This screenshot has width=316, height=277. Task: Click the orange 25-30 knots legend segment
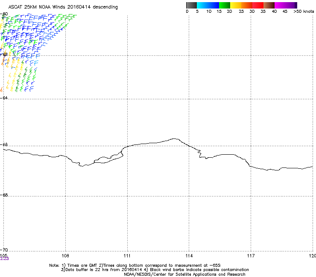click(247, 5)
